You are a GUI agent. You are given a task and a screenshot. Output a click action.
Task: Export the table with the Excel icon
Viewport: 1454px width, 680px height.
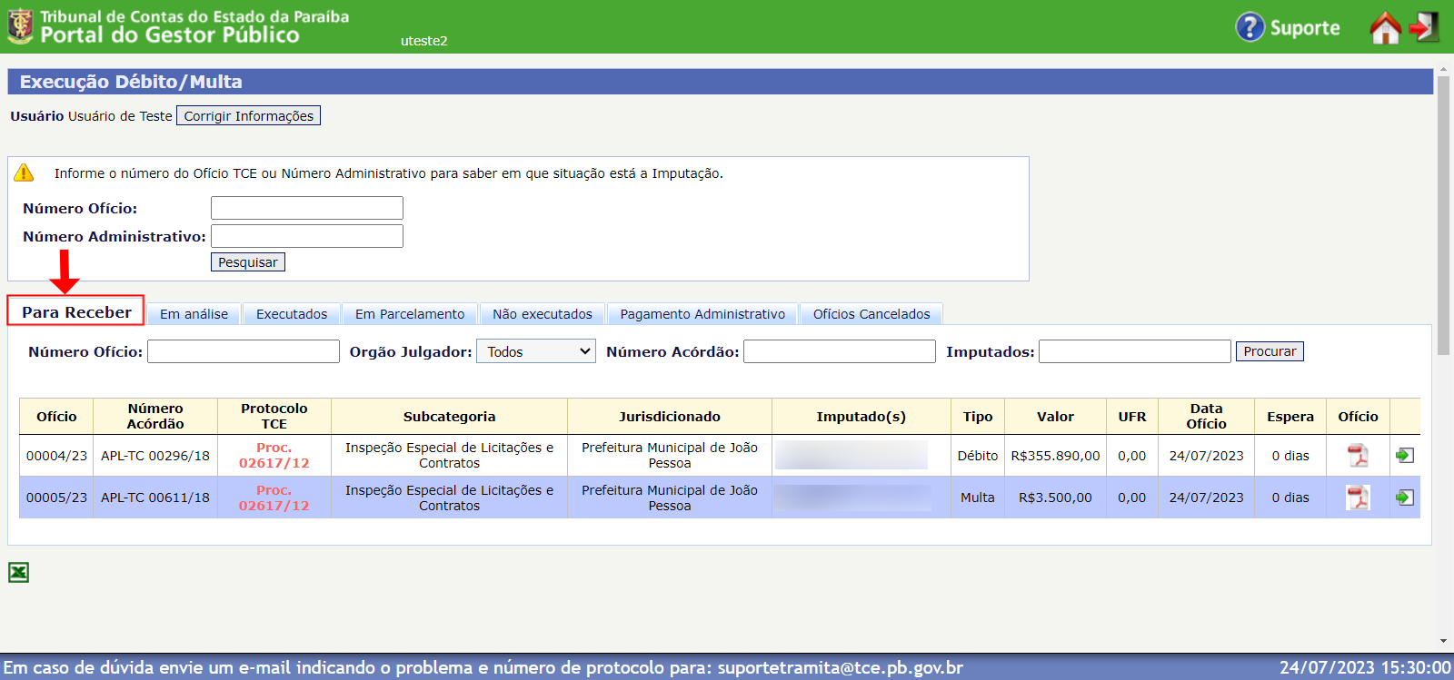(18, 572)
